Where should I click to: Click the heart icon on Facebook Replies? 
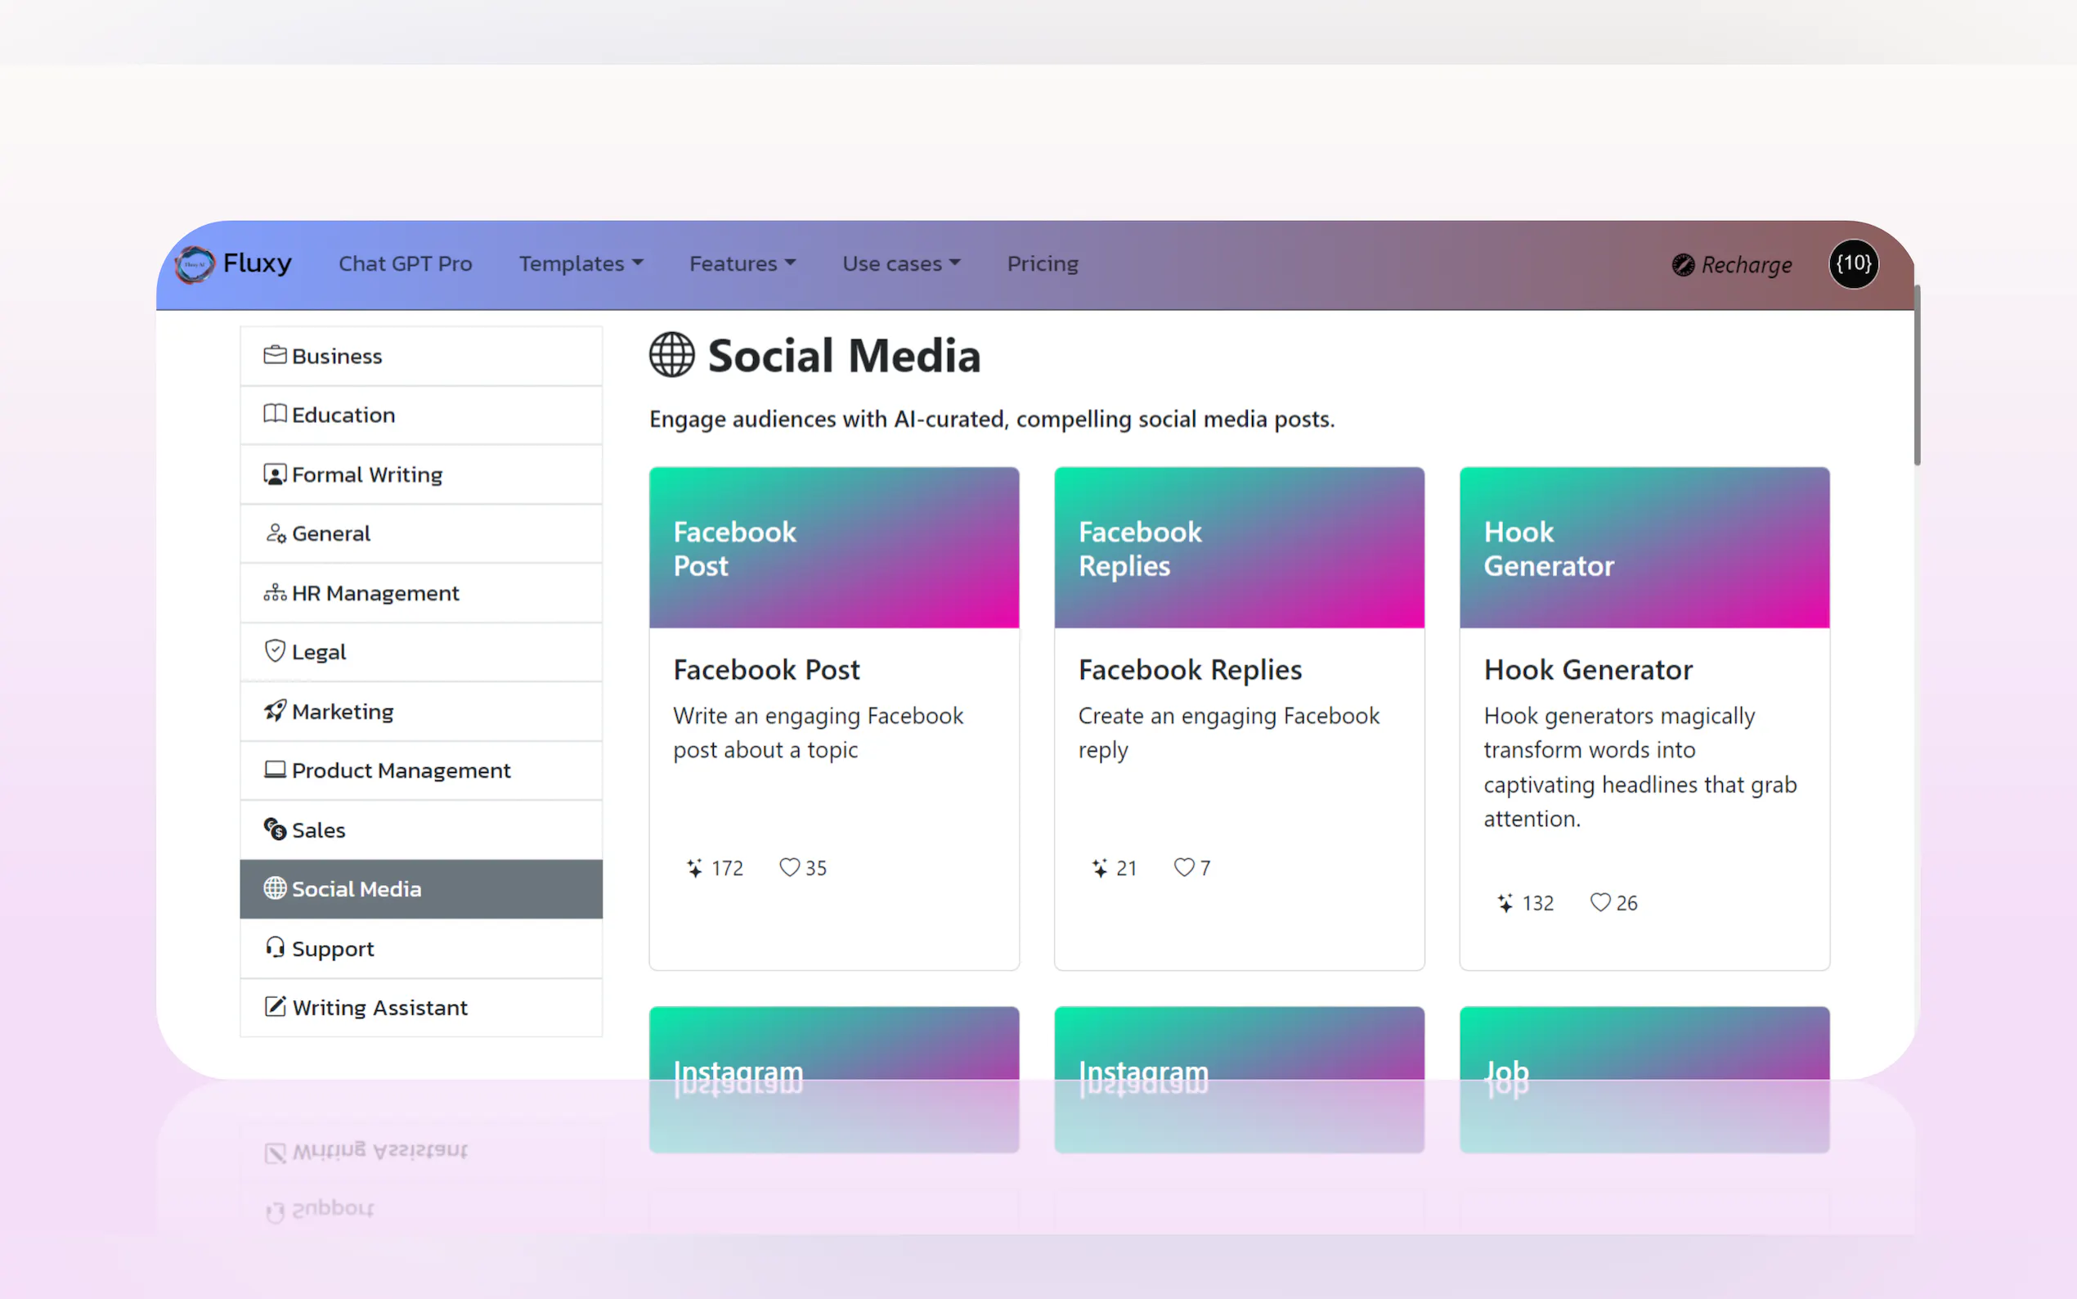1183,868
